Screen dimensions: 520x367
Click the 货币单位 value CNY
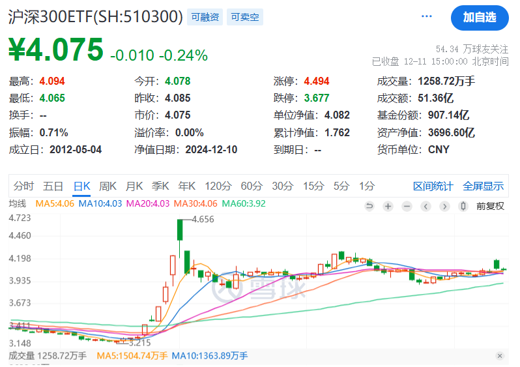(x=439, y=150)
